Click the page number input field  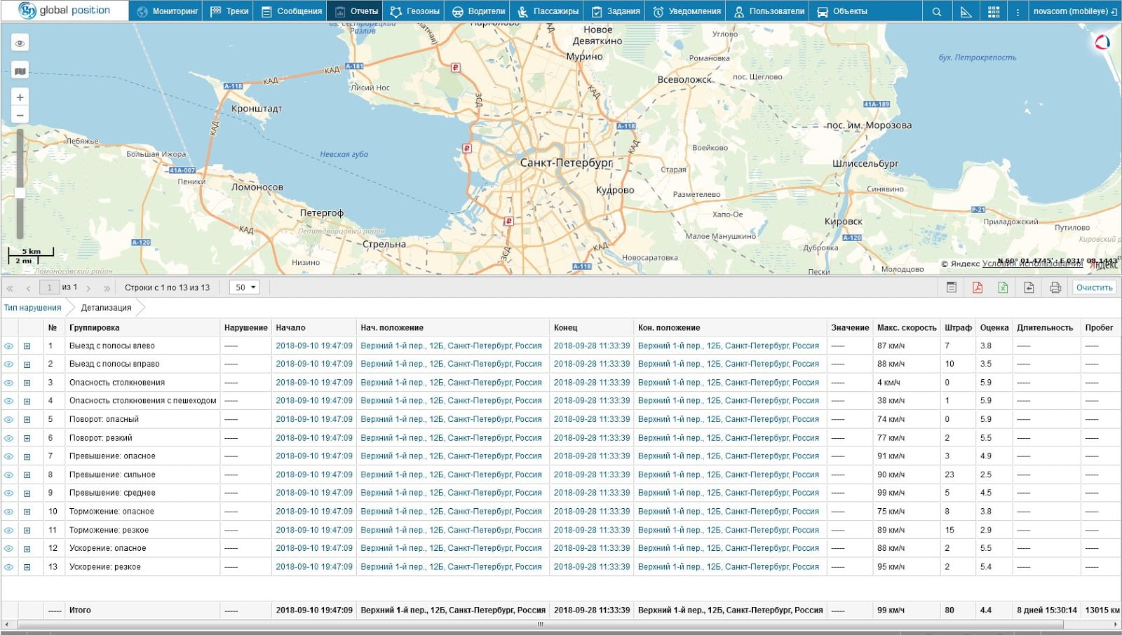49,287
